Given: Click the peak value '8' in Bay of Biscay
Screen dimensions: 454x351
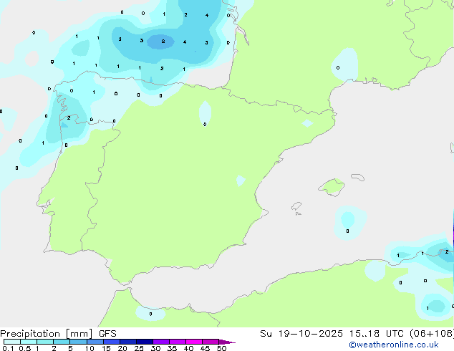Looking at the screenshot, I should click(x=163, y=42).
